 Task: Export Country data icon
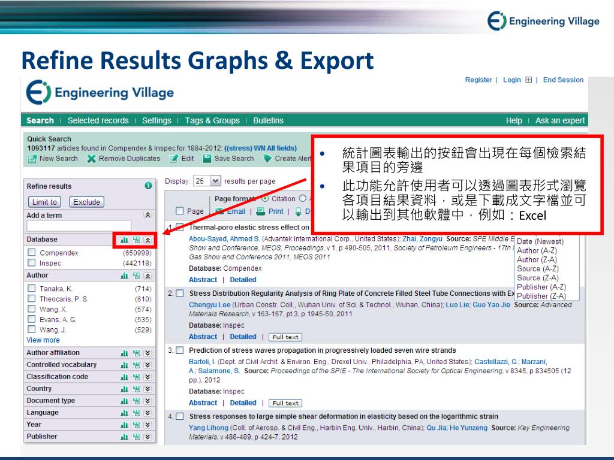tap(136, 389)
